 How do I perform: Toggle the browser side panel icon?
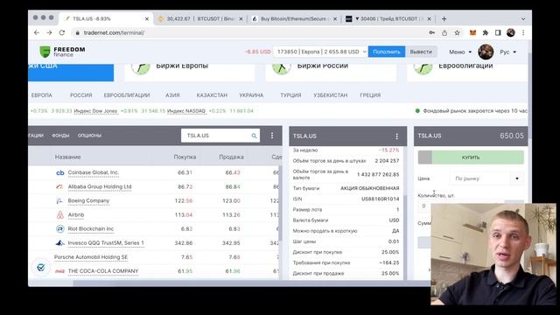tap(498, 32)
